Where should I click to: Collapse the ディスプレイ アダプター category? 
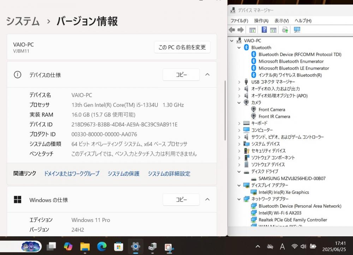click(239, 185)
